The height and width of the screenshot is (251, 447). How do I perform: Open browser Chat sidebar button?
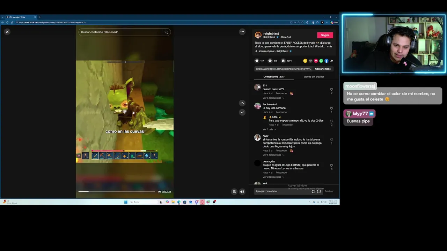pos(334,22)
